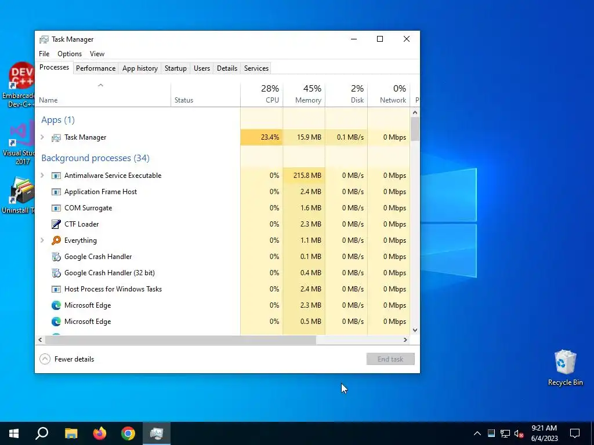Select the CTF Loader process name
This screenshot has width=594, height=445.
click(x=81, y=224)
